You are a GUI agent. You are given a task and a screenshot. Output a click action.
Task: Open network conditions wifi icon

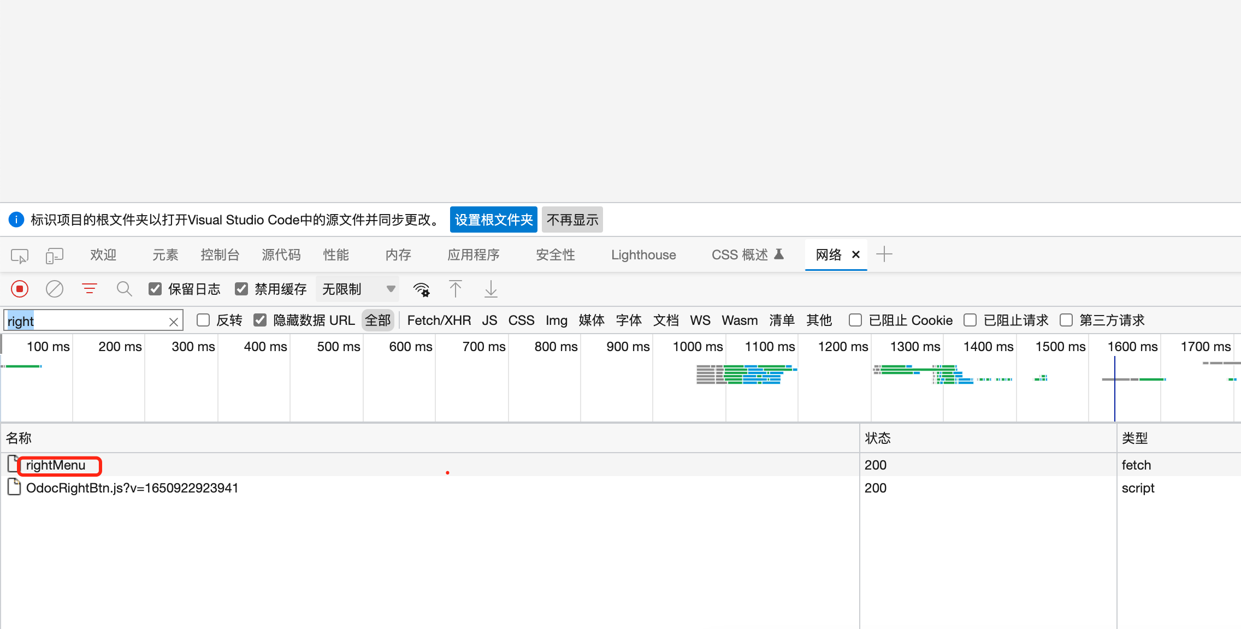point(422,289)
